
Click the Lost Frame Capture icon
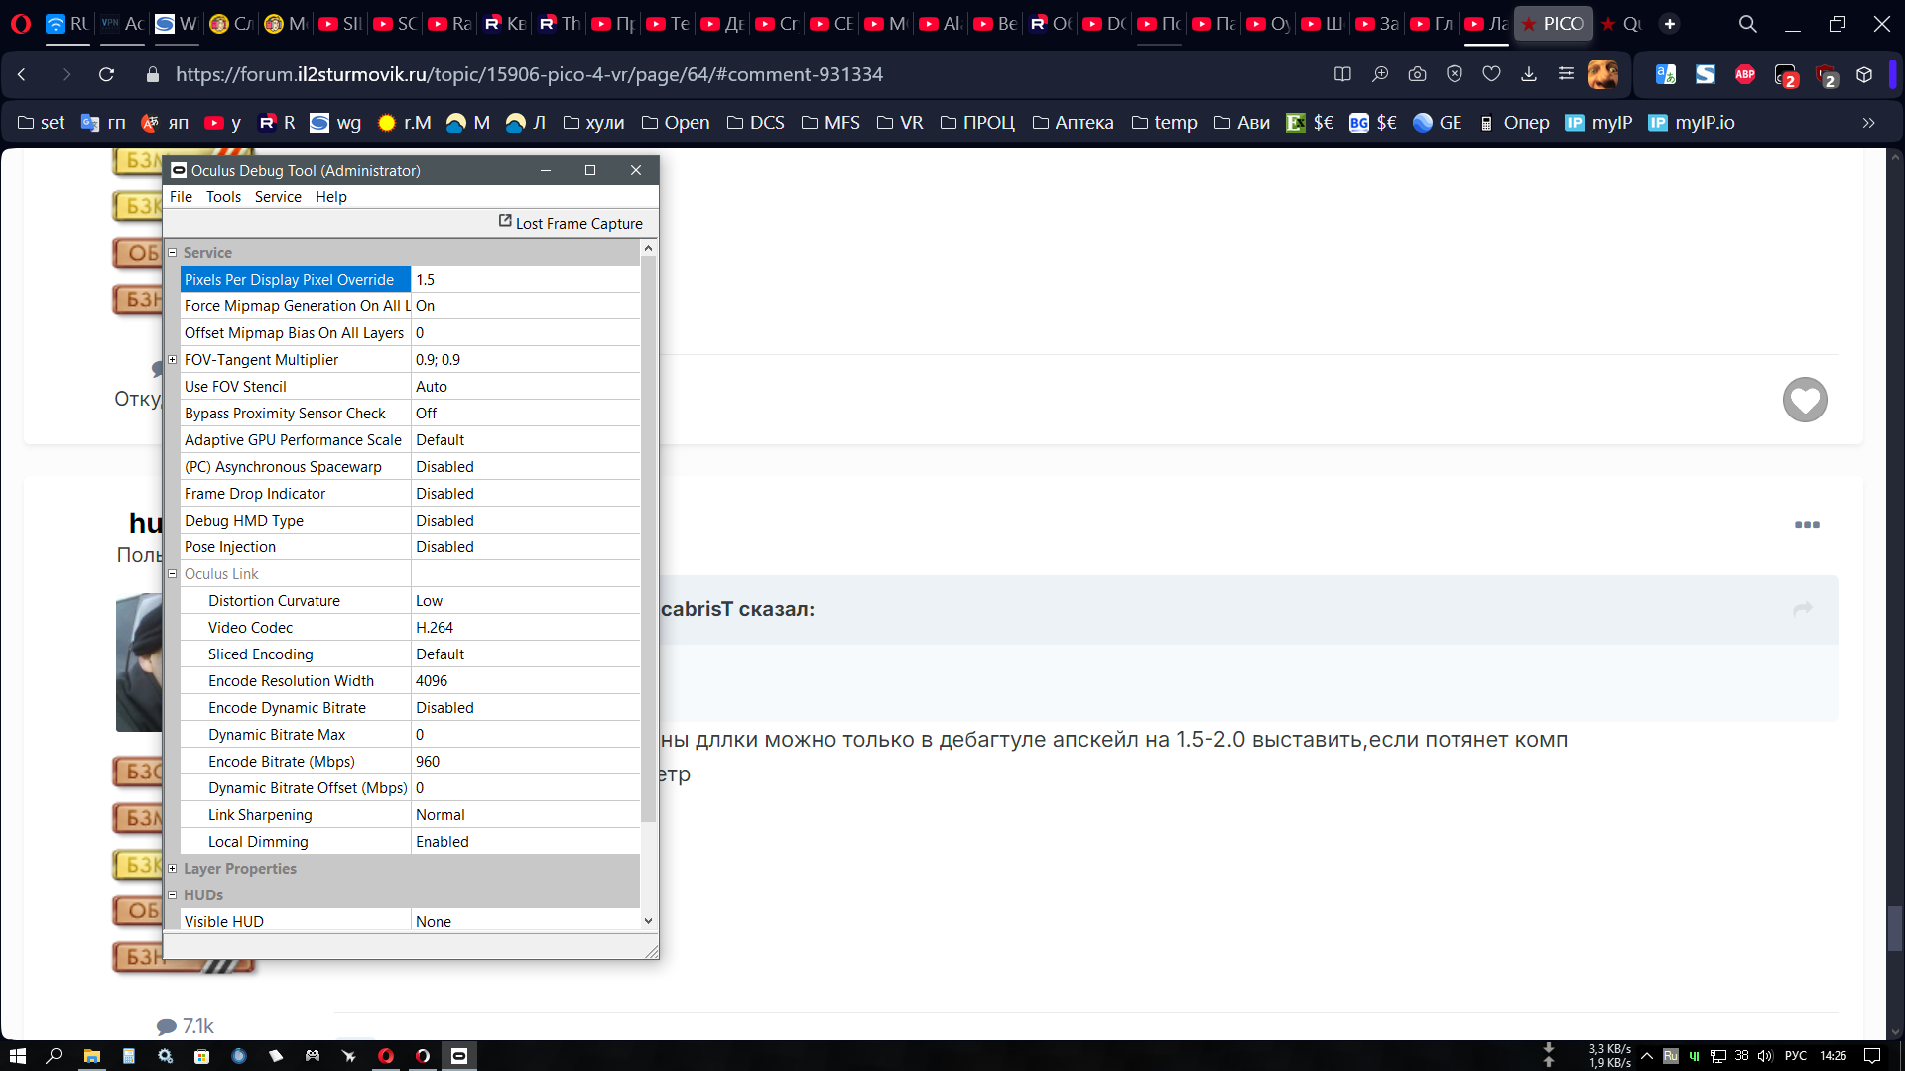[505, 222]
